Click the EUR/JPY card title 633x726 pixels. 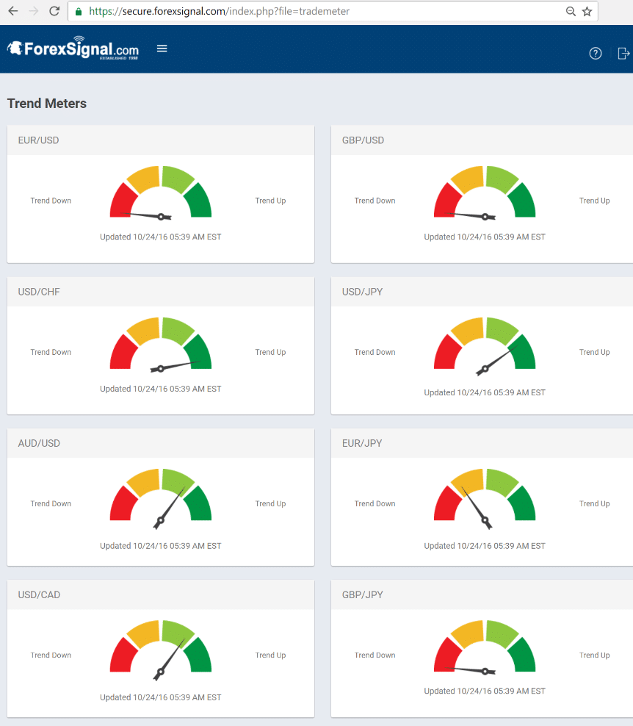[362, 443]
